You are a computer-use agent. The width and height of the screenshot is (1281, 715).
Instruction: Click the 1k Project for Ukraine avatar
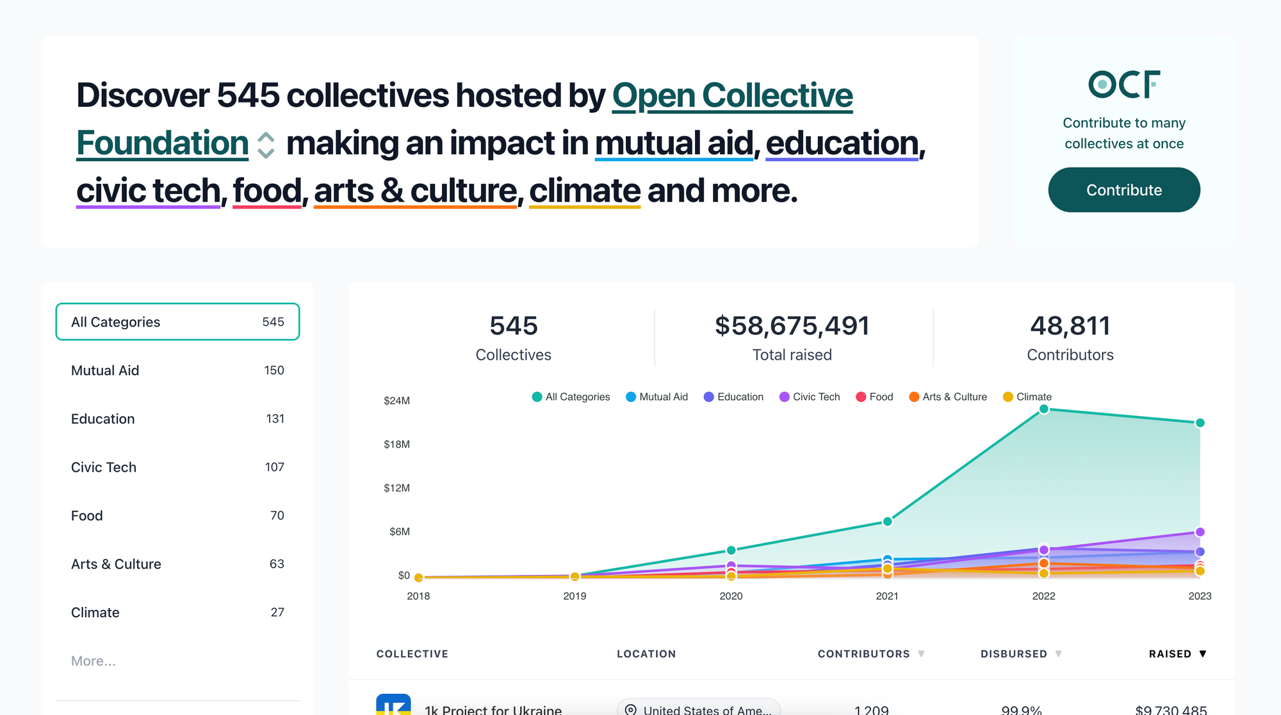[x=393, y=705]
